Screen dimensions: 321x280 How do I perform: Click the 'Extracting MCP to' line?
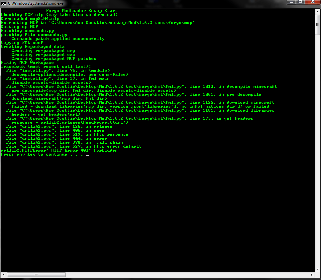point(97,23)
